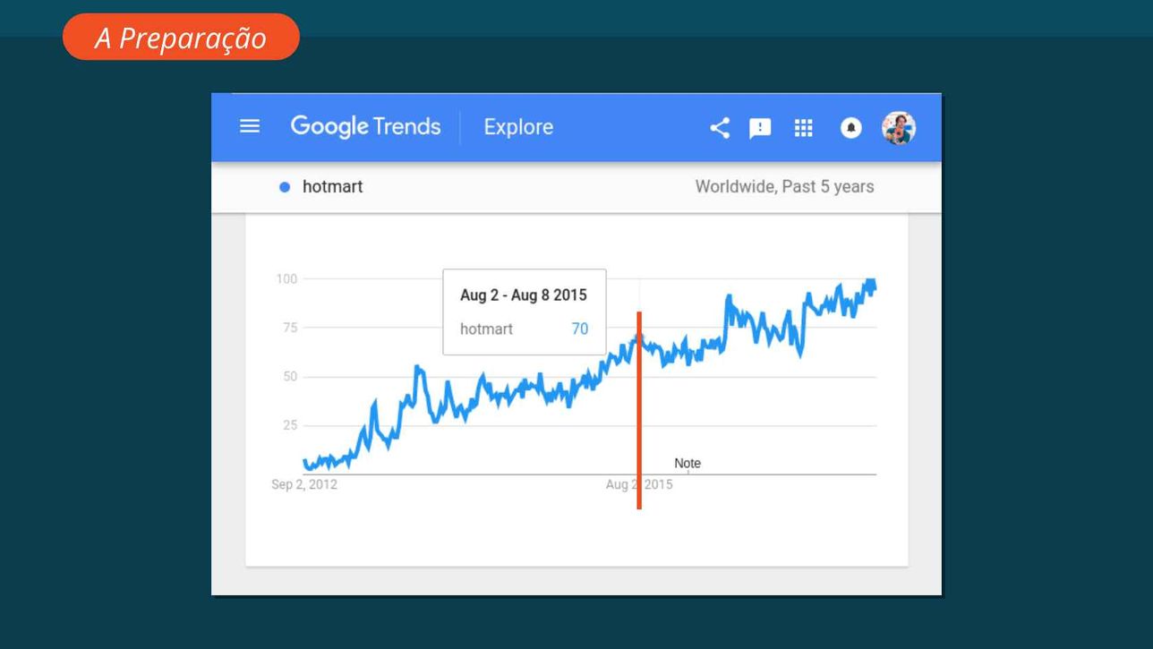Image resolution: width=1153 pixels, height=649 pixels.
Task: Click the Note marker on the chart
Action: pyautogui.click(x=688, y=464)
